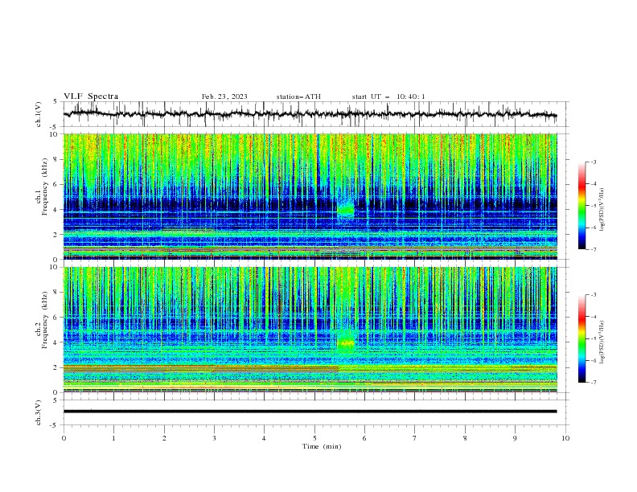
Task: Click the "-5" tick on ch.1 colorbar
Action: pos(593,206)
